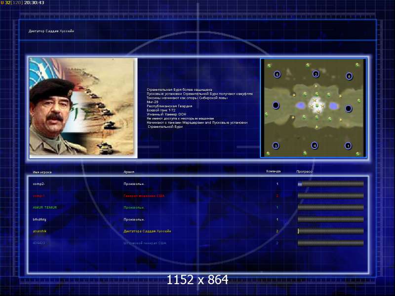Click the supply icon at the map's bottom center

point(305,152)
